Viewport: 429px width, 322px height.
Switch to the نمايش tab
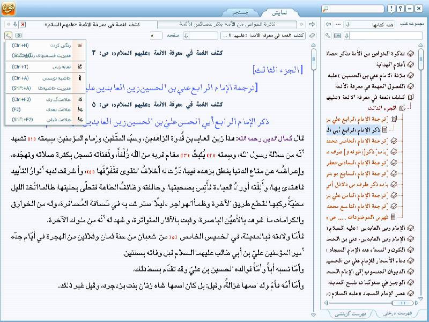[279, 12]
